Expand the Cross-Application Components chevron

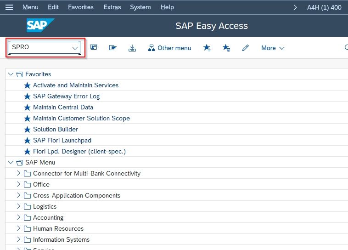[19, 195]
